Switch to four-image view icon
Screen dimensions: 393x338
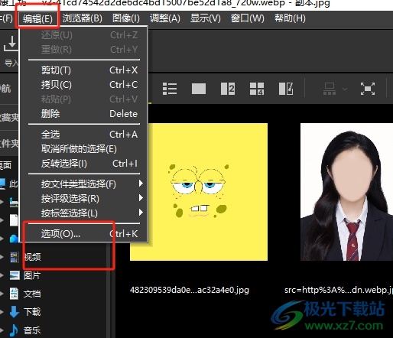(x=257, y=89)
